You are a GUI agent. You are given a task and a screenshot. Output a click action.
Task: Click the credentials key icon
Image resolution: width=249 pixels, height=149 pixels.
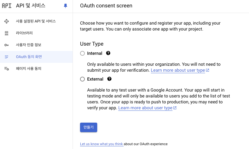(x=7, y=45)
